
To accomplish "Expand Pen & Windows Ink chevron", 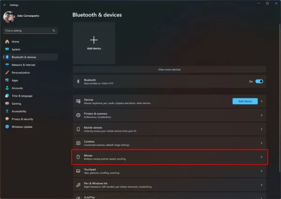I will click(x=262, y=185).
